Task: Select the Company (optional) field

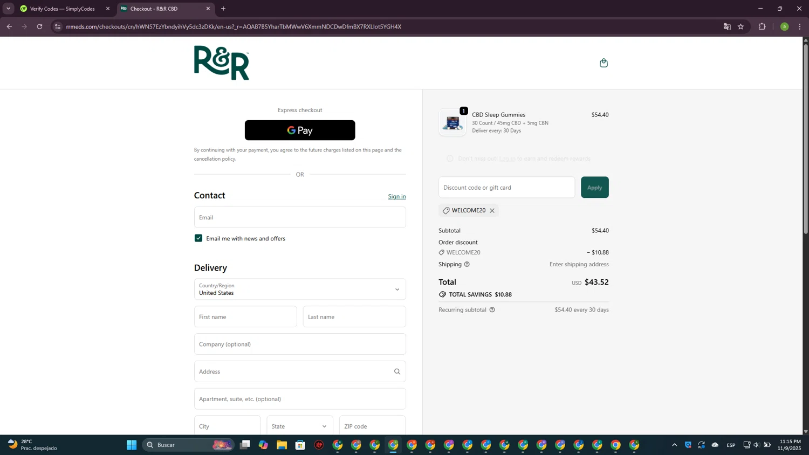Action: [x=300, y=344]
